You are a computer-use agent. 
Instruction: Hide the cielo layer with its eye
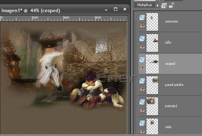pos(142,131)
